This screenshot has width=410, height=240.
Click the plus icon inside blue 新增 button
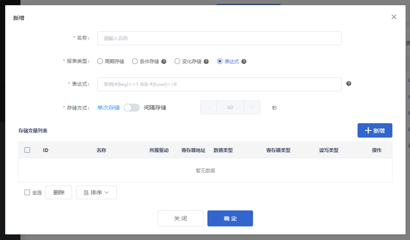coord(369,130)
